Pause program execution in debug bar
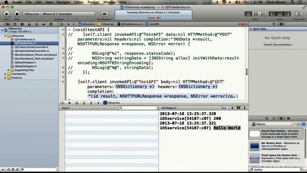 click(x=70, y=103)
